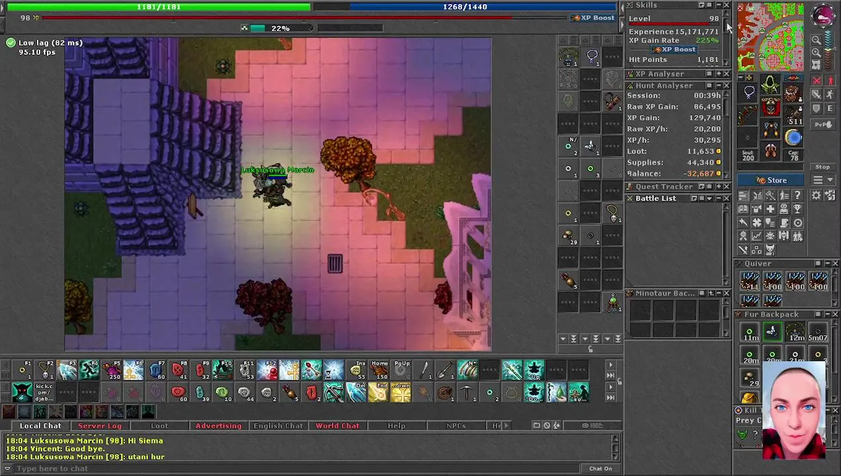Image resolution: width=841 pixels, height=476 pixels.
Task: Use the Home hotkey item with 150 charges
Action: click(x=379, y=370)
